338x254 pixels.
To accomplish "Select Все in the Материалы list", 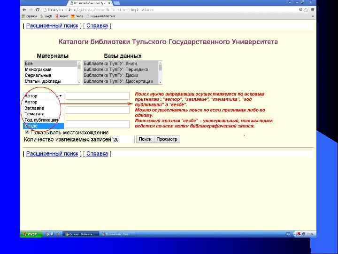I will click(x=50, y=63).
